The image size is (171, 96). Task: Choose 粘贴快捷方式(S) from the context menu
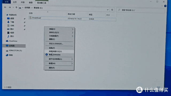point(59,51)
